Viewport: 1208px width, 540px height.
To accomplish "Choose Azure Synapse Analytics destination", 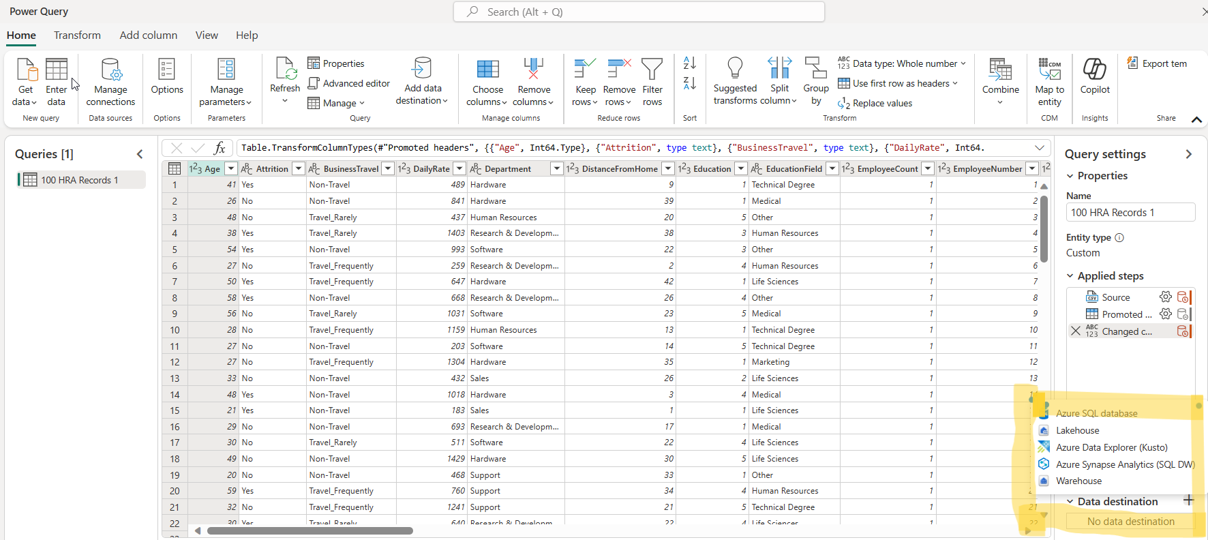I will (1115, 464).
